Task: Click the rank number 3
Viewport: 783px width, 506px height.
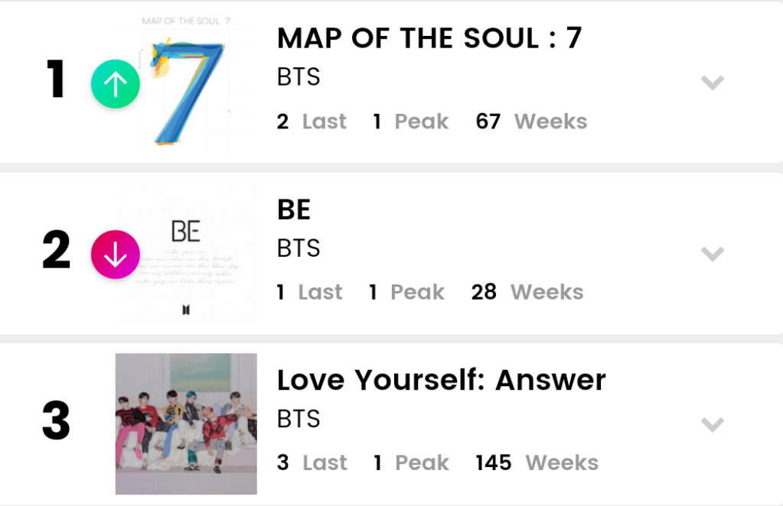Action: pos(56,422)
